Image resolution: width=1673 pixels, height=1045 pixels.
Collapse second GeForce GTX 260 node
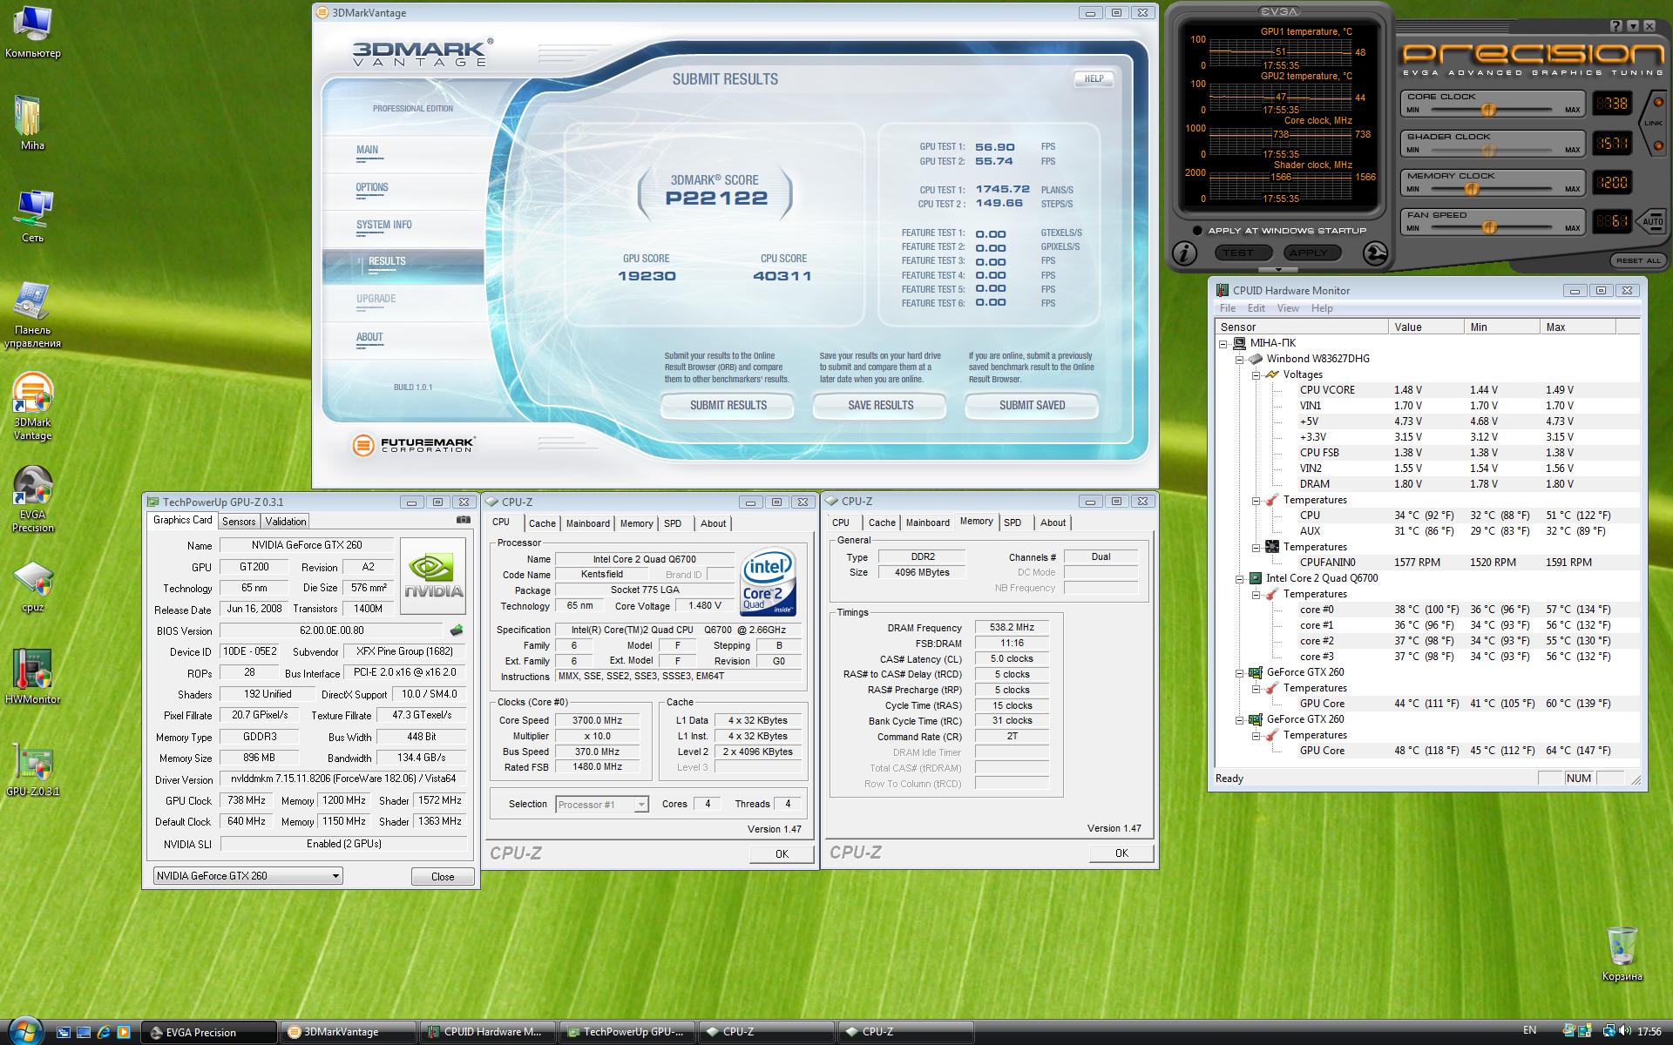tap(1240, 719)
